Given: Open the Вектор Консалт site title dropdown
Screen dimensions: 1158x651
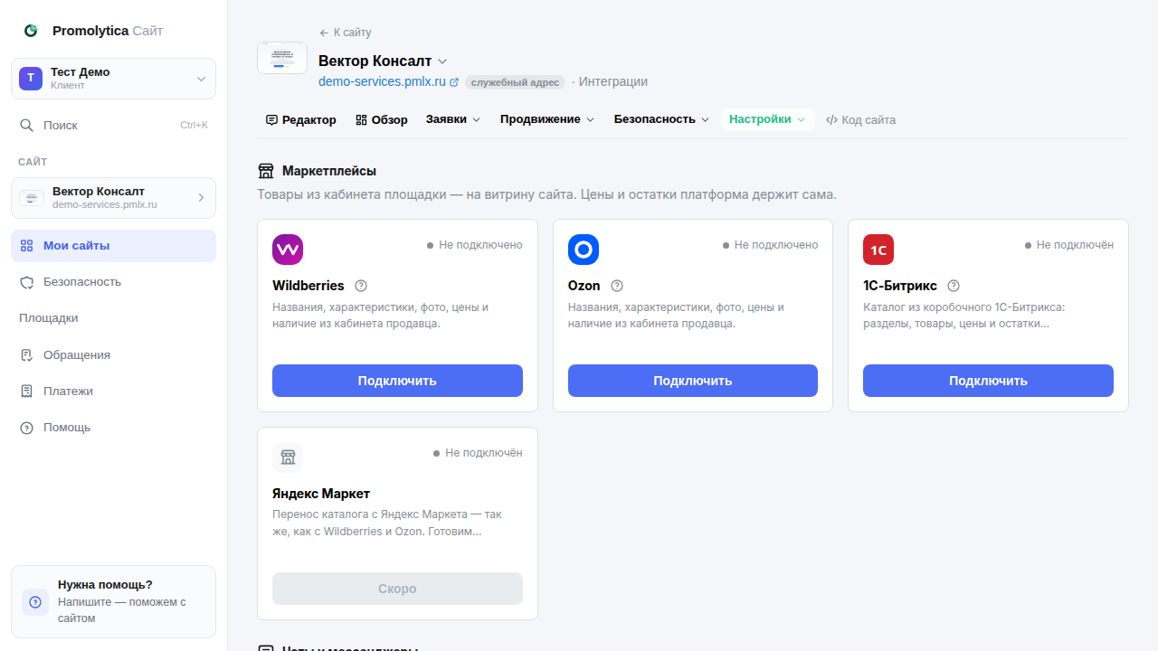Looking at the screenshot, I should (x=442, y=61).
